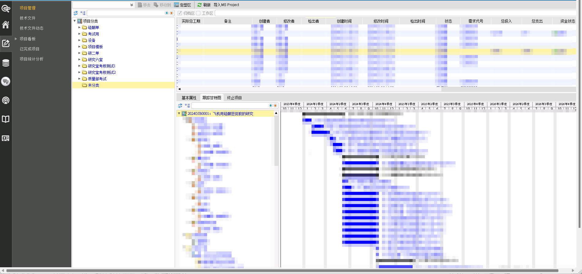Image resolution: width=582 pixels, height=274 pixels.
Task: Click the folder icon of 考试用
Action: [x=85, y=34]
